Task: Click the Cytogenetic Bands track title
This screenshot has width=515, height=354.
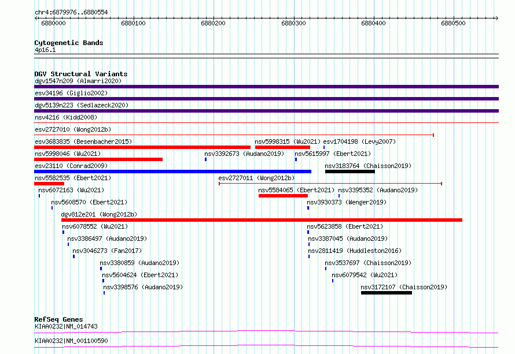Action: coord(69,43)
